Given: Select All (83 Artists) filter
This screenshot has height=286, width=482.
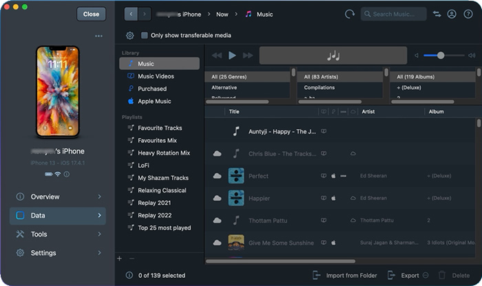Looking at the screenshot, I should (x=340, y=77).
